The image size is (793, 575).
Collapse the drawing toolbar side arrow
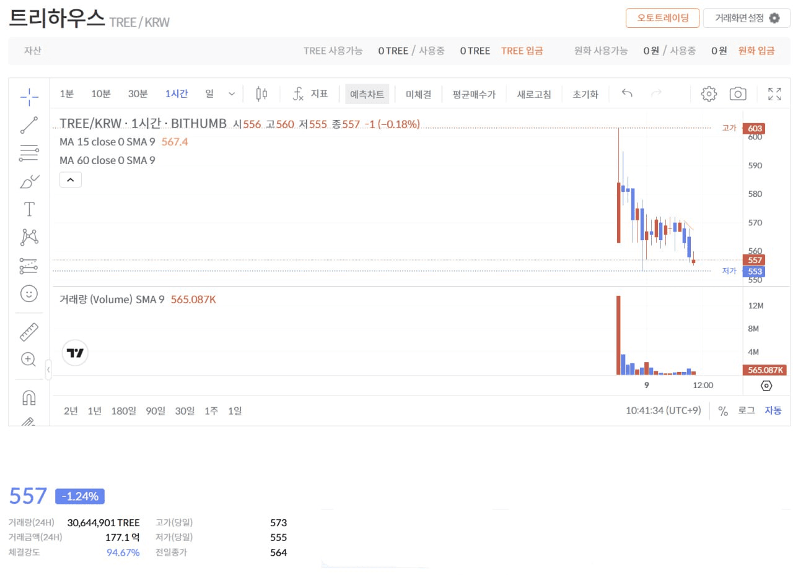click(x=48, y=370)
